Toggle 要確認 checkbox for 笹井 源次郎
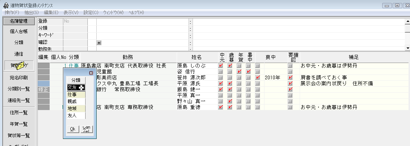 290,77
